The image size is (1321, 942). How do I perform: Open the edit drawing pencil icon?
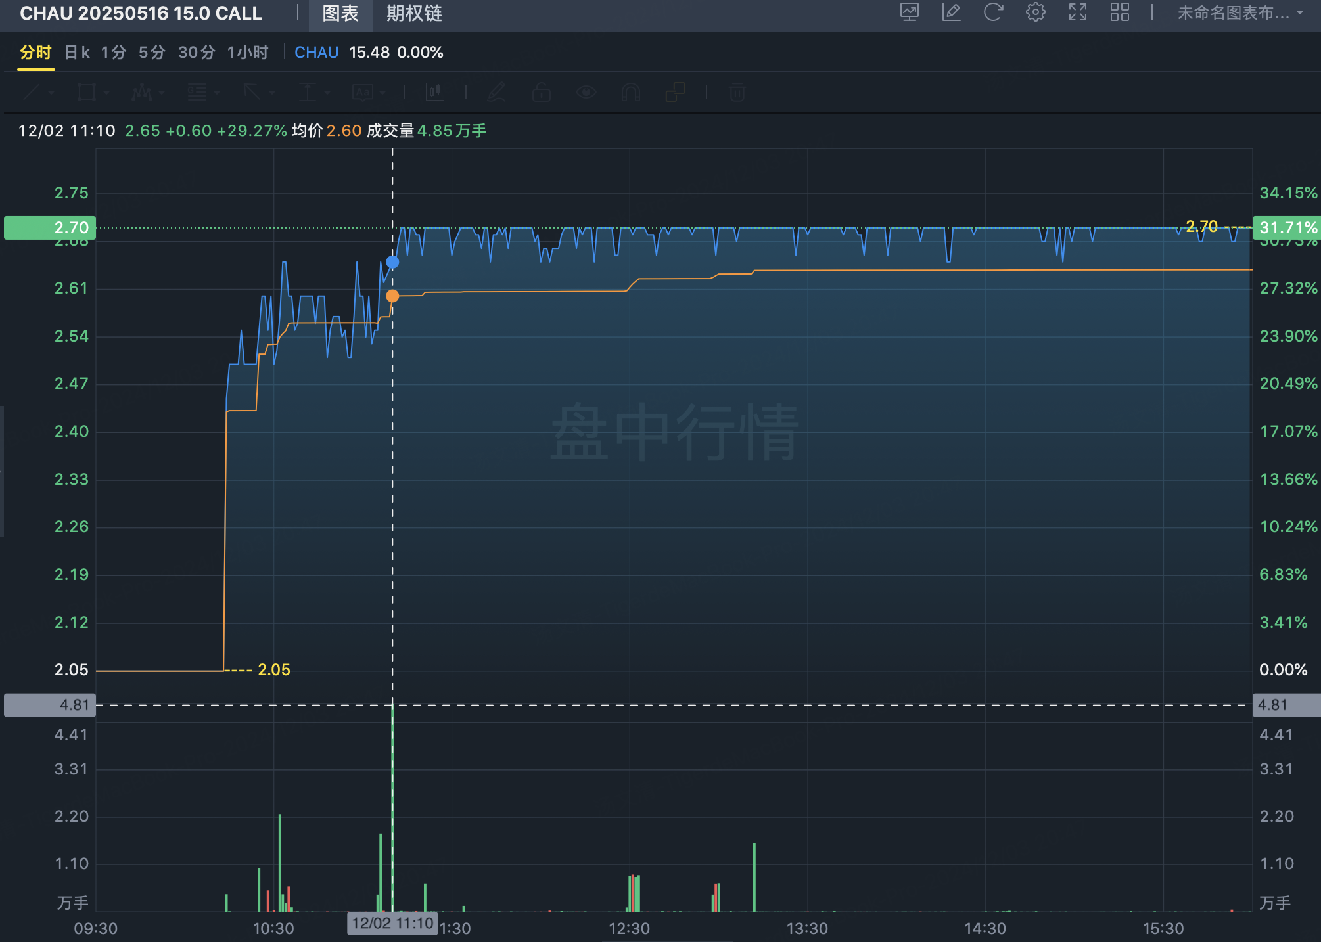click(x=951, y=12)
